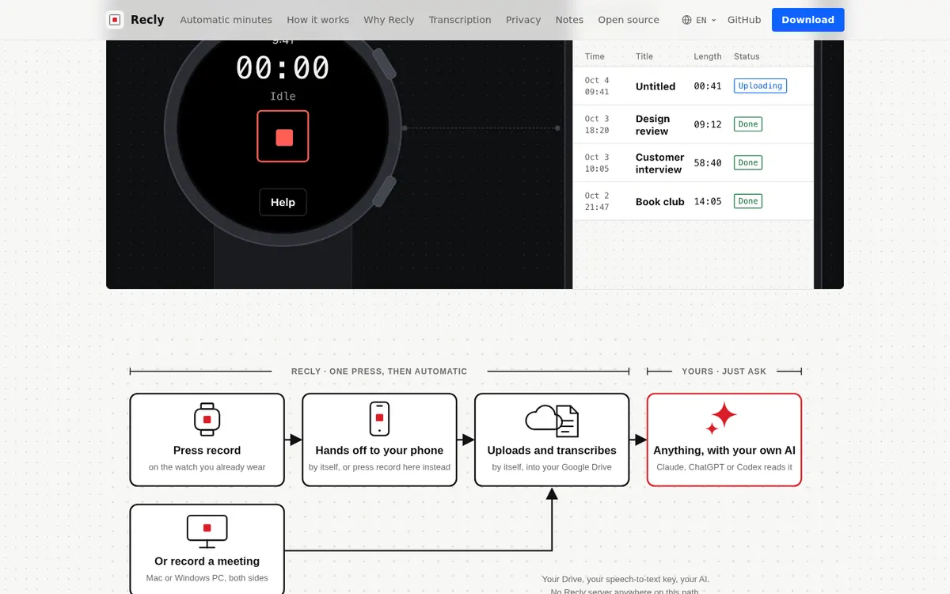
Task: Click 'Your Drive, your speech-to-text key' caption
Action: coord(624,580)
